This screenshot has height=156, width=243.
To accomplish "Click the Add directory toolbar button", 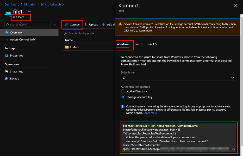I will [108, 25].
